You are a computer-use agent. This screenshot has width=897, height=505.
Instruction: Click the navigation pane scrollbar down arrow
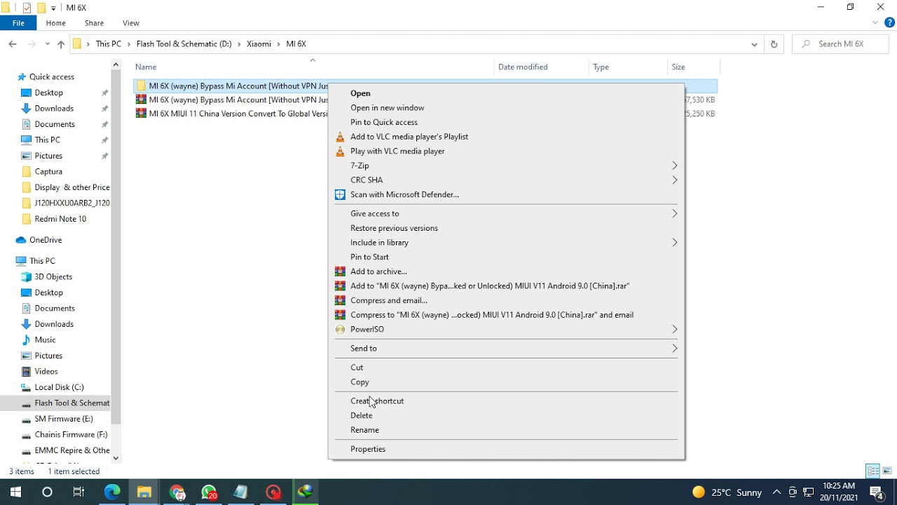point(116,458)
